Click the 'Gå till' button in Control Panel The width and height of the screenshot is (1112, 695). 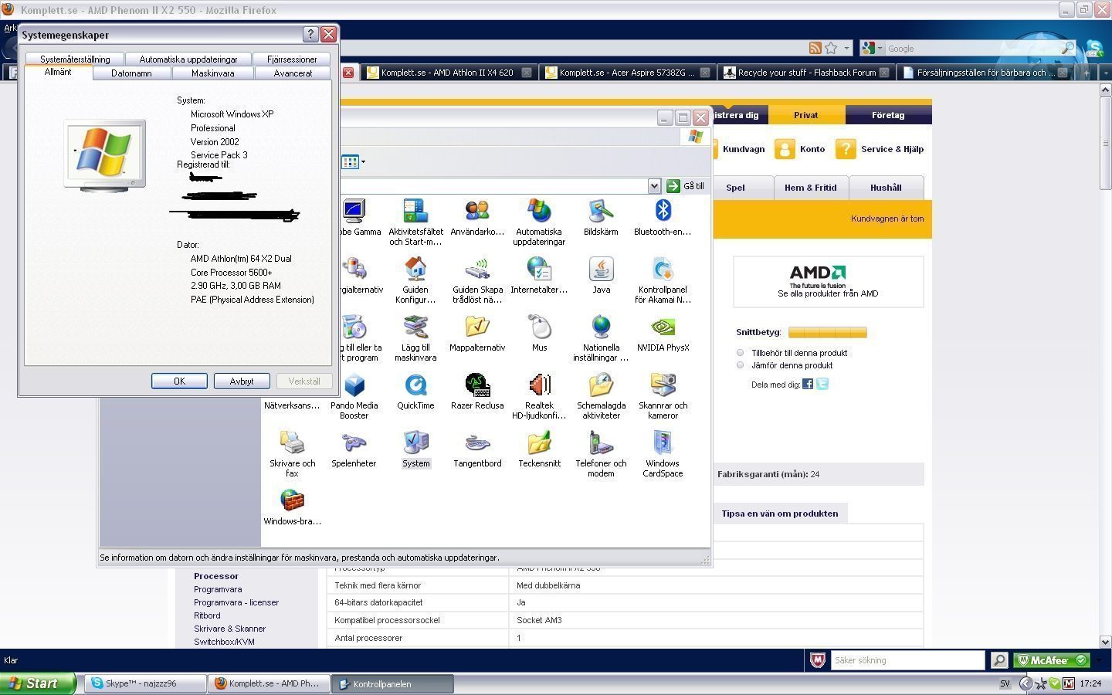[x=686, y=186]
